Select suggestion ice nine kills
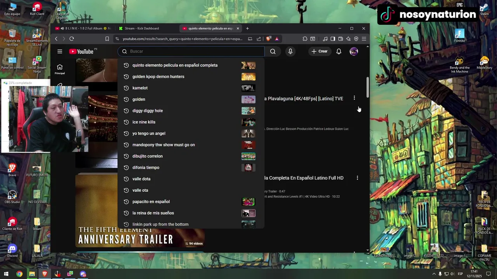497x279 pixels. click(x=191, y=122)
